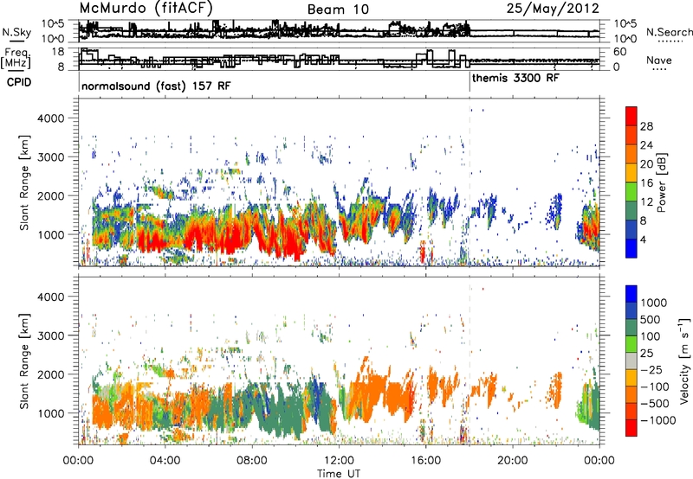Click the '20:00' time axis label
The width and height of the screenshot is (693, 479).
tap(513, 460)
